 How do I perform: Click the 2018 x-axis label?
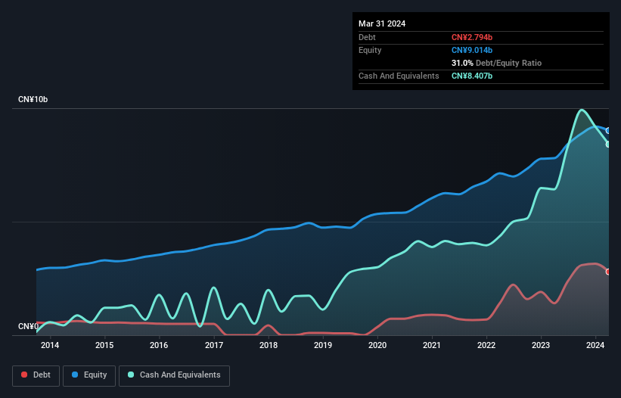(x=269, y=345)
